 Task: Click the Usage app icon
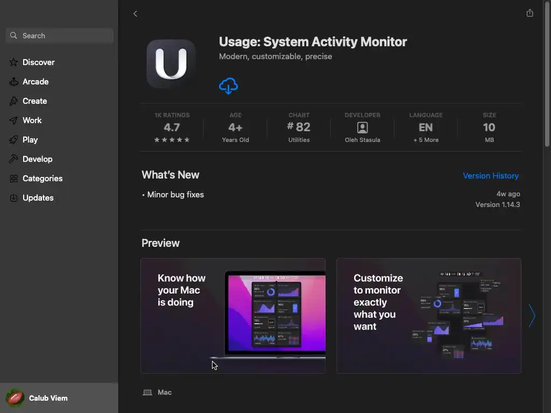click(171, 63)
